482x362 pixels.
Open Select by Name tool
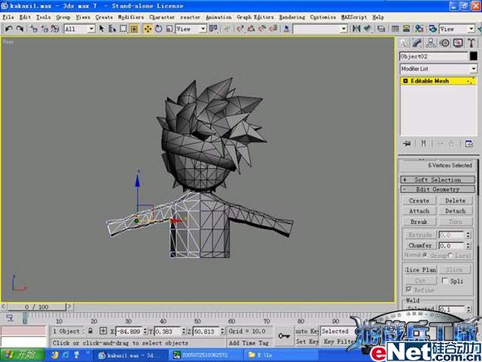coord(112,28)
